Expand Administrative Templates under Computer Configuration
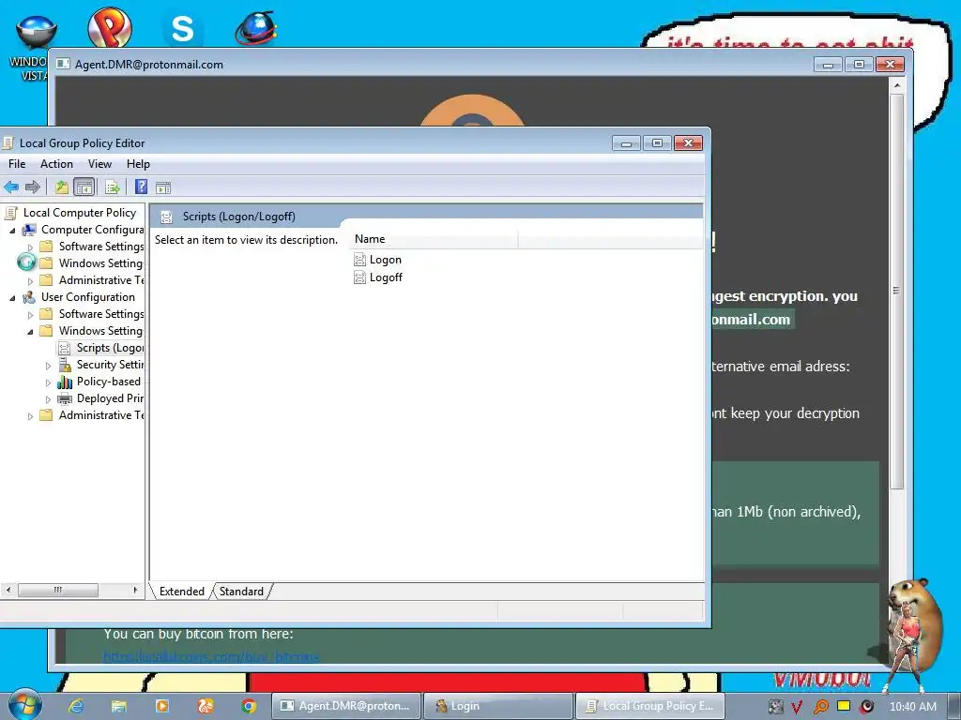Viewport: 961px width, 720px height. pos(30,280)
